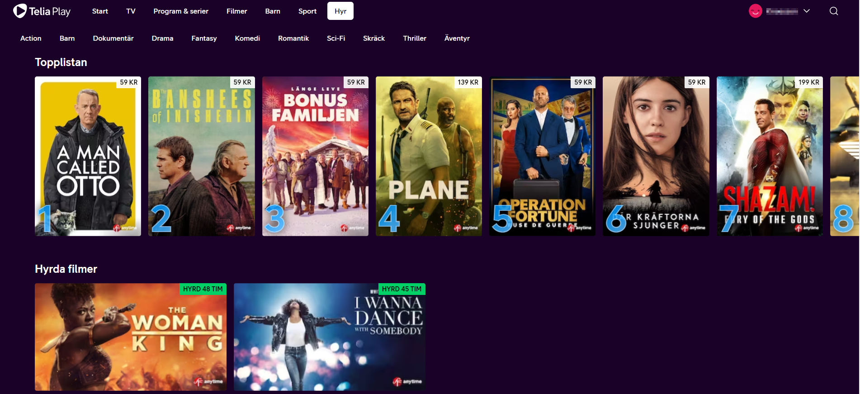860x394 pixels.
Task: Choose Operation Fortune movie poster
Action: click(542, 156)
